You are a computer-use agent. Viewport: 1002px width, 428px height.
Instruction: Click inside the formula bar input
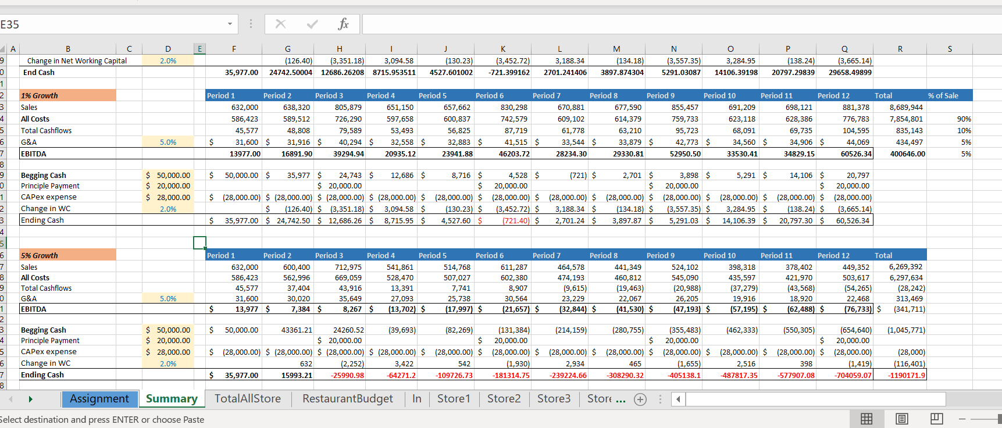[680, 24]
